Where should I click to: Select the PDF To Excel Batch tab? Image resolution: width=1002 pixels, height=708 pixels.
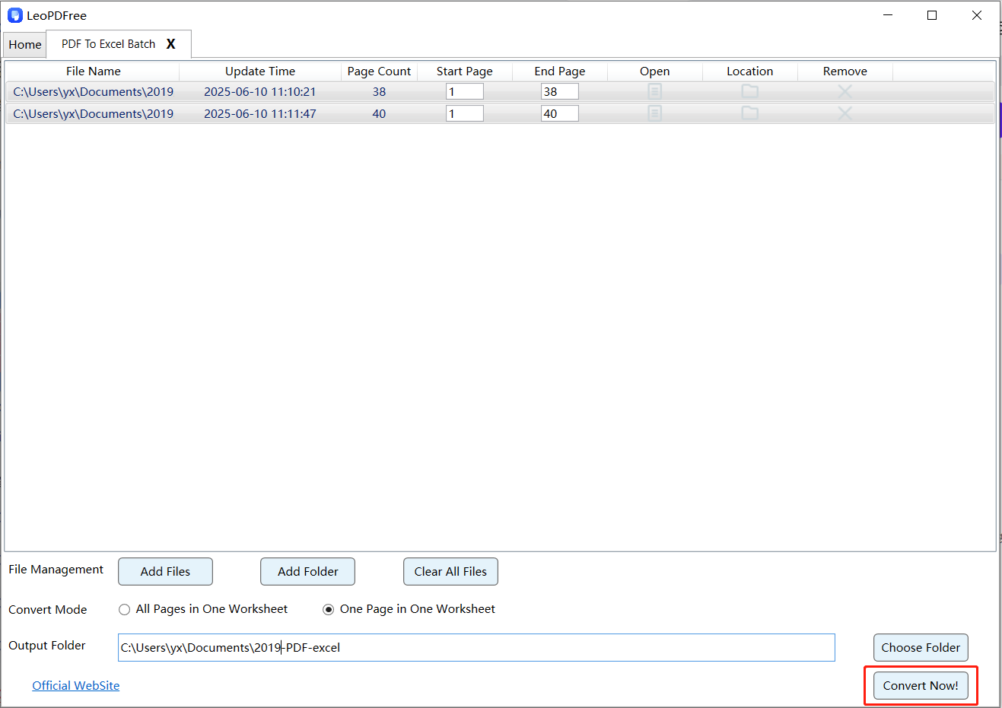click(x=107, y=44)
